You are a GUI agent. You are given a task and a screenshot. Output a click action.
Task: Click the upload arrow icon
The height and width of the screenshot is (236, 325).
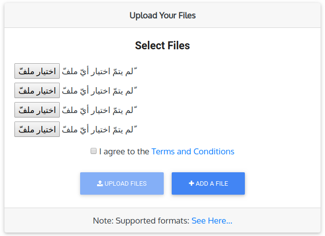pyautogui.click(x=100, y=183)
